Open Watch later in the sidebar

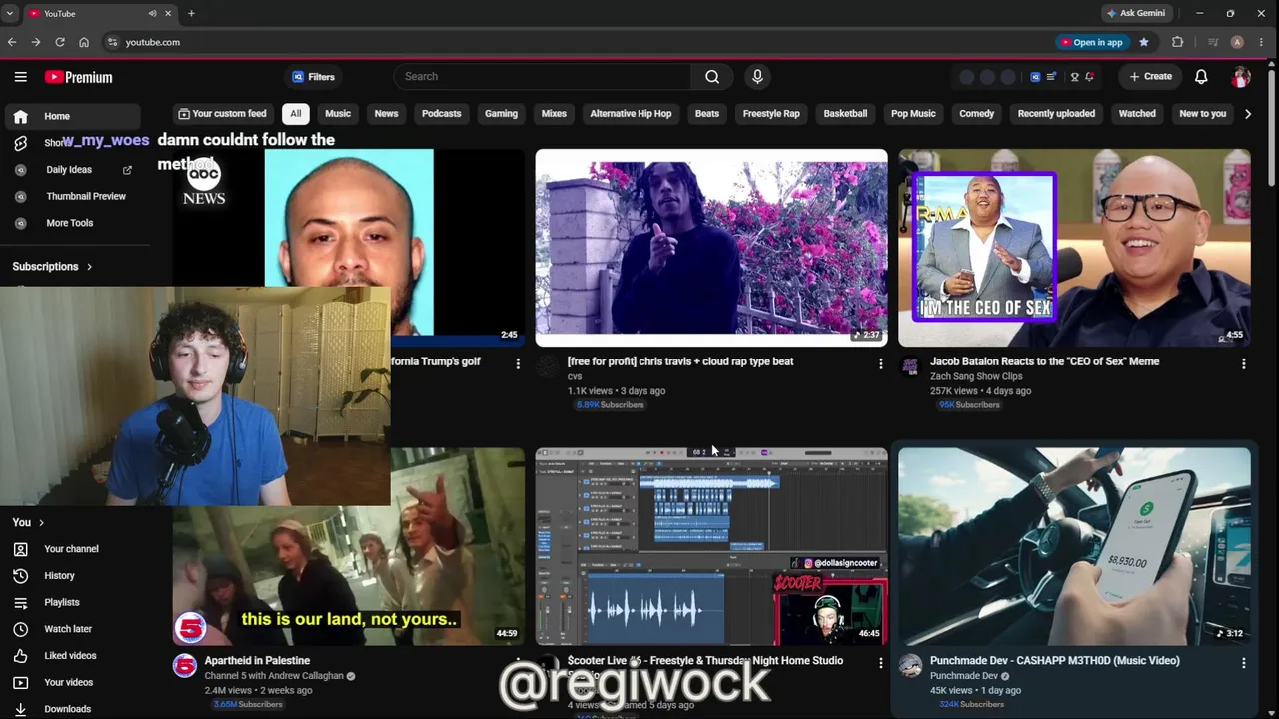tap(70, 629)
